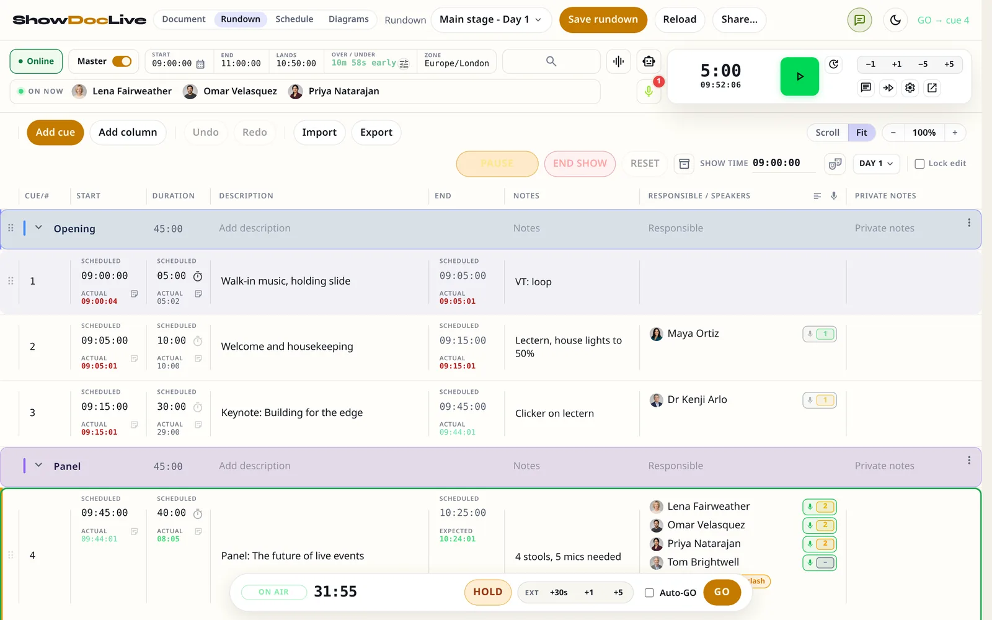Open the three-dot menu on Panel group
This screenshot has width=992, height=620.
[969, 461]
